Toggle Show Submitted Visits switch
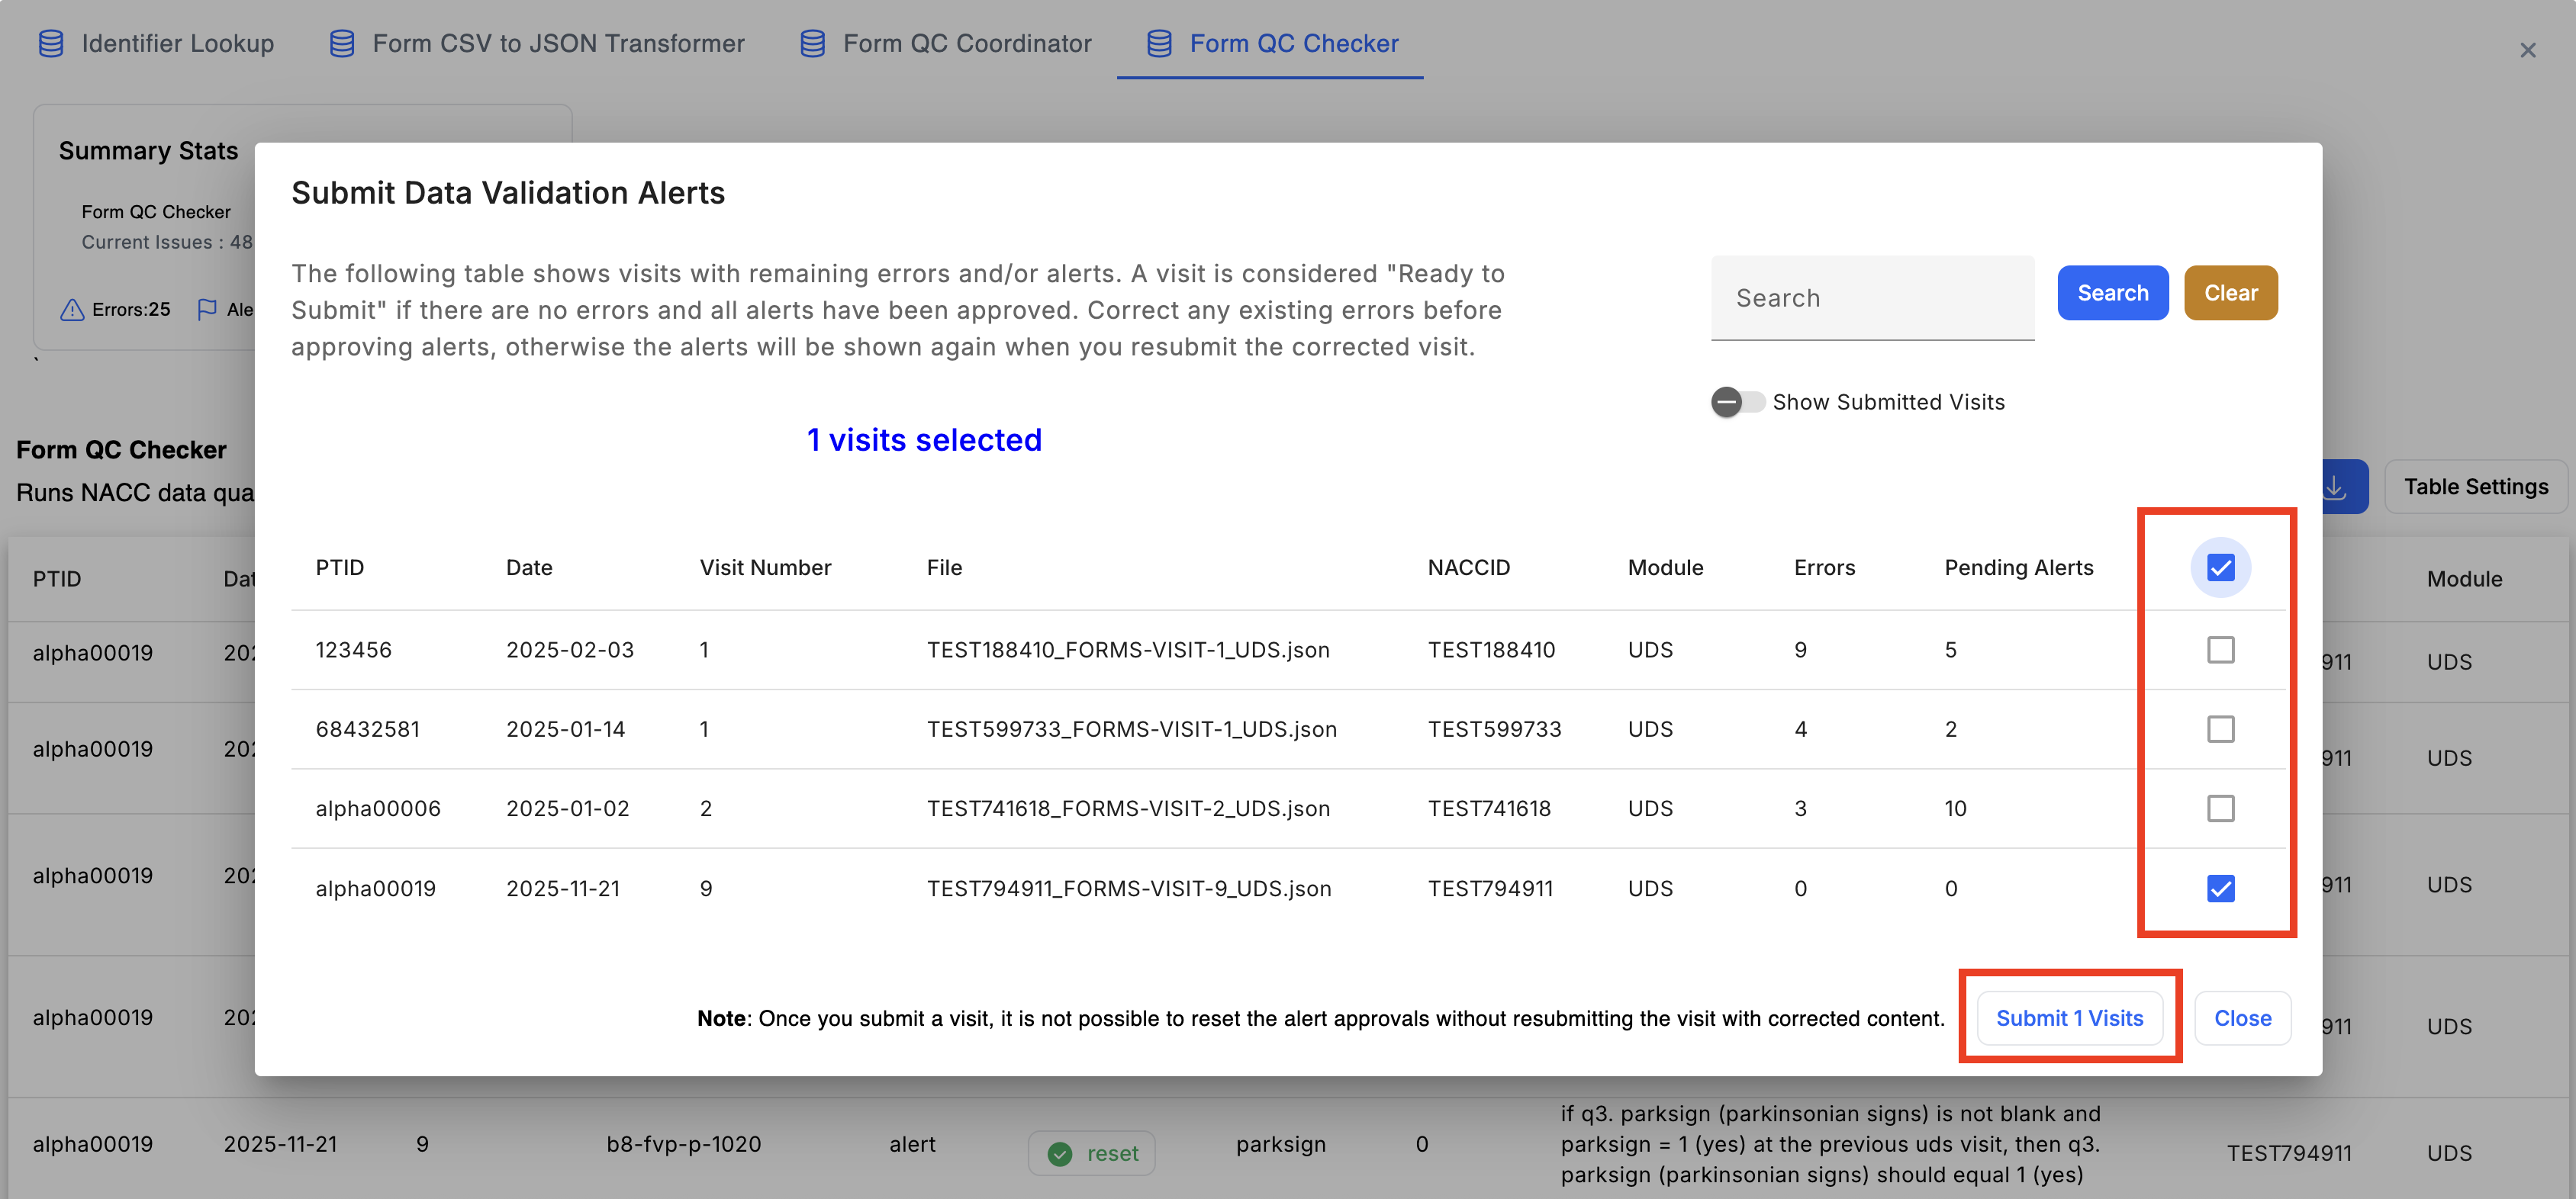The height and width of the screenshot is (1199, 2576). tap(1738, 402)
